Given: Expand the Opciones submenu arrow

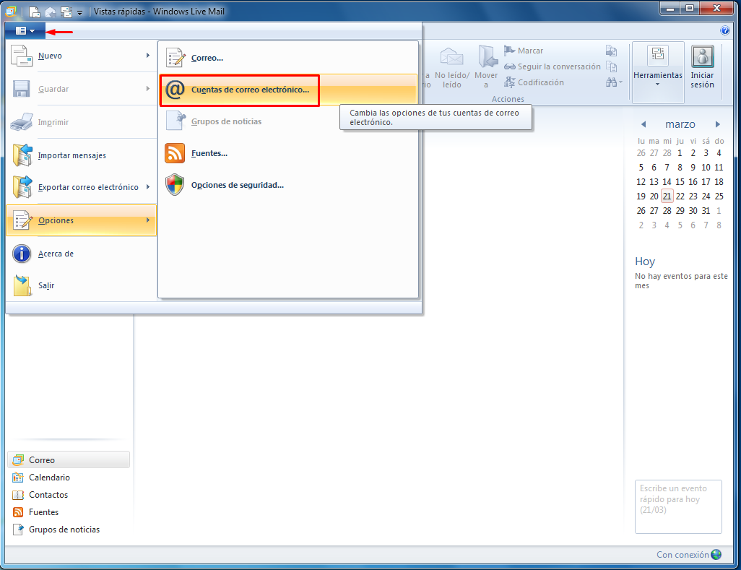Looking at the screenshot, I should [148, 220].
